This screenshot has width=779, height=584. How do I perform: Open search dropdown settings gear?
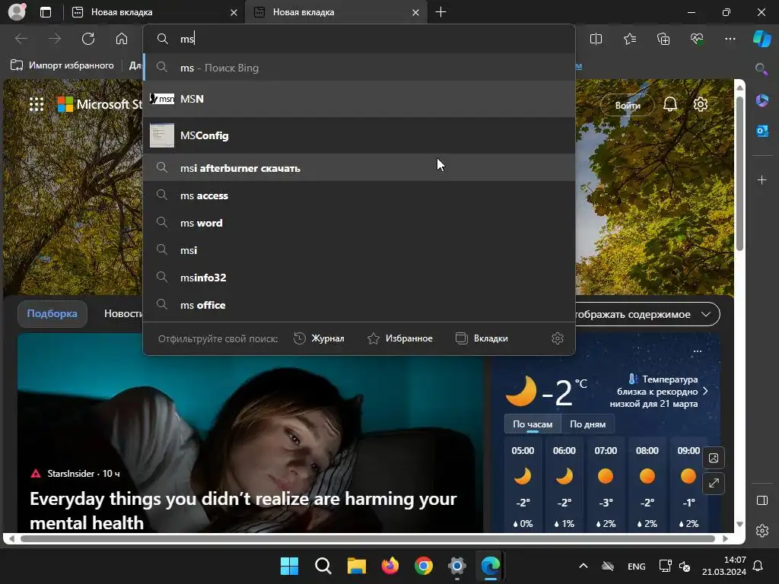(558, 338)
